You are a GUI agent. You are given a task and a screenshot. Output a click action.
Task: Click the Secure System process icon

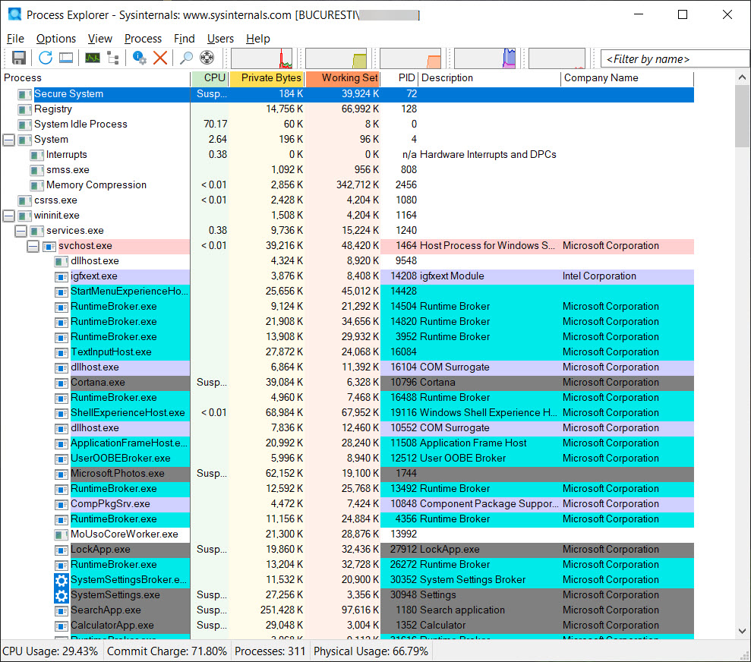(24, 94)
